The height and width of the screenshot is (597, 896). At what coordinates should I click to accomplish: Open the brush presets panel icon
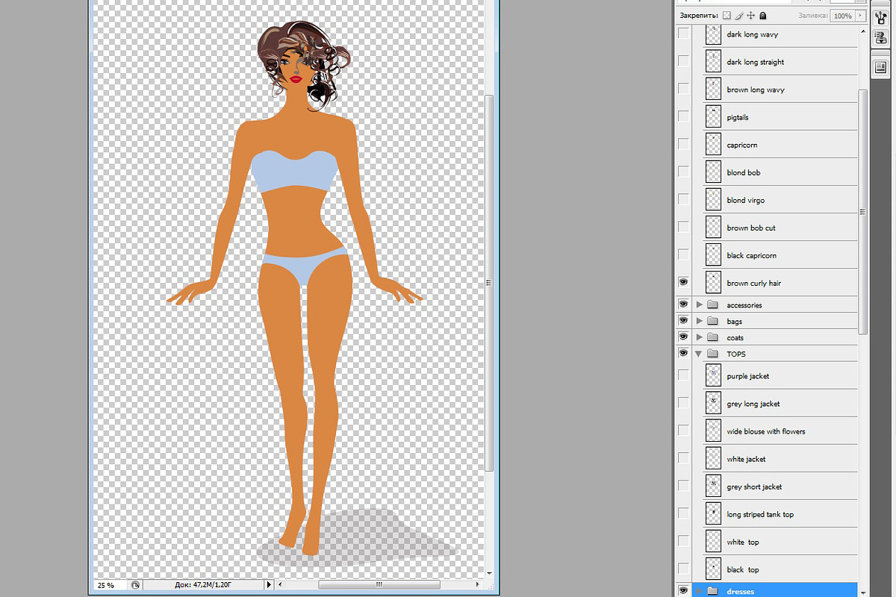880,17
